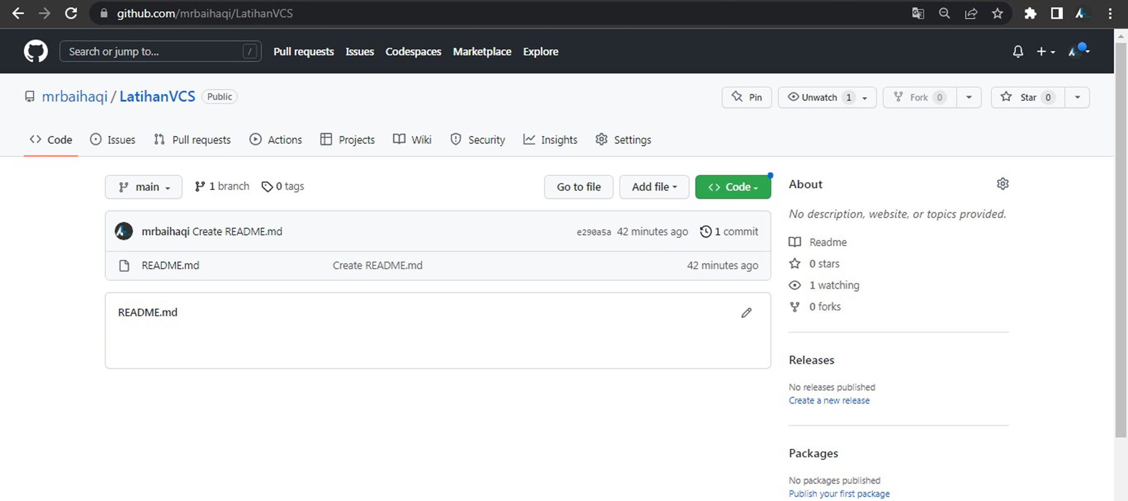Expand the main branch selector

pyautogui.click(x=143, y=187)
